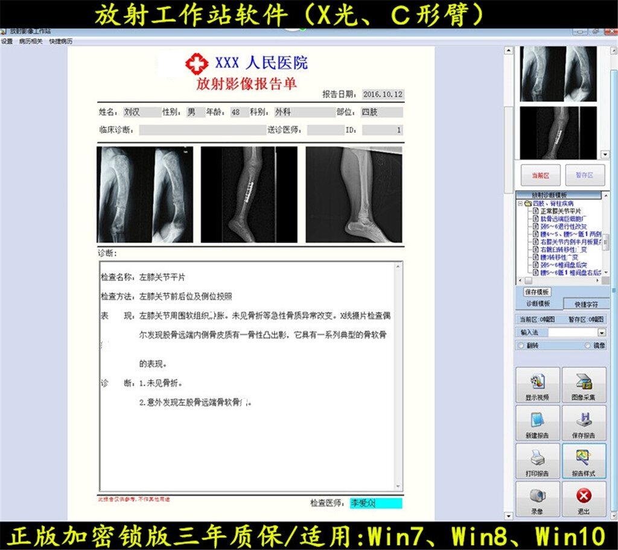Click the 临床诊断 input field
The height and width of the screenshot is (550, 618).
(x=202, y=130)
